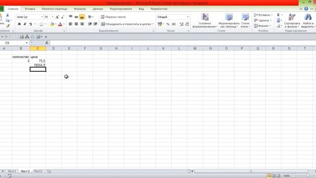The width and height of the screenshot is (316, 178).
Task: Click the zoom out minus button
Action: (x=294, y=176)
